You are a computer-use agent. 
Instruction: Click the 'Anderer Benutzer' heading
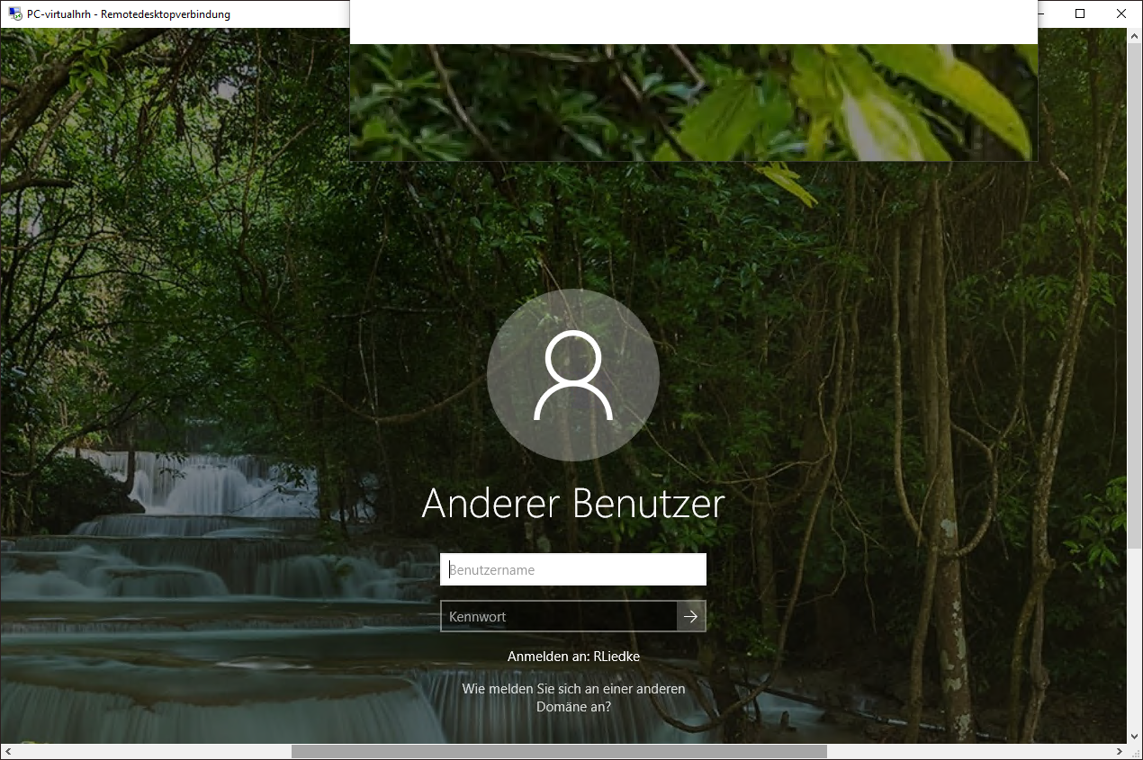pos(573,504)
